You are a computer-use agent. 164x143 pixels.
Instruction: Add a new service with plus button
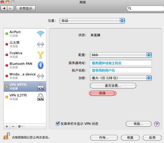(7, 126)
